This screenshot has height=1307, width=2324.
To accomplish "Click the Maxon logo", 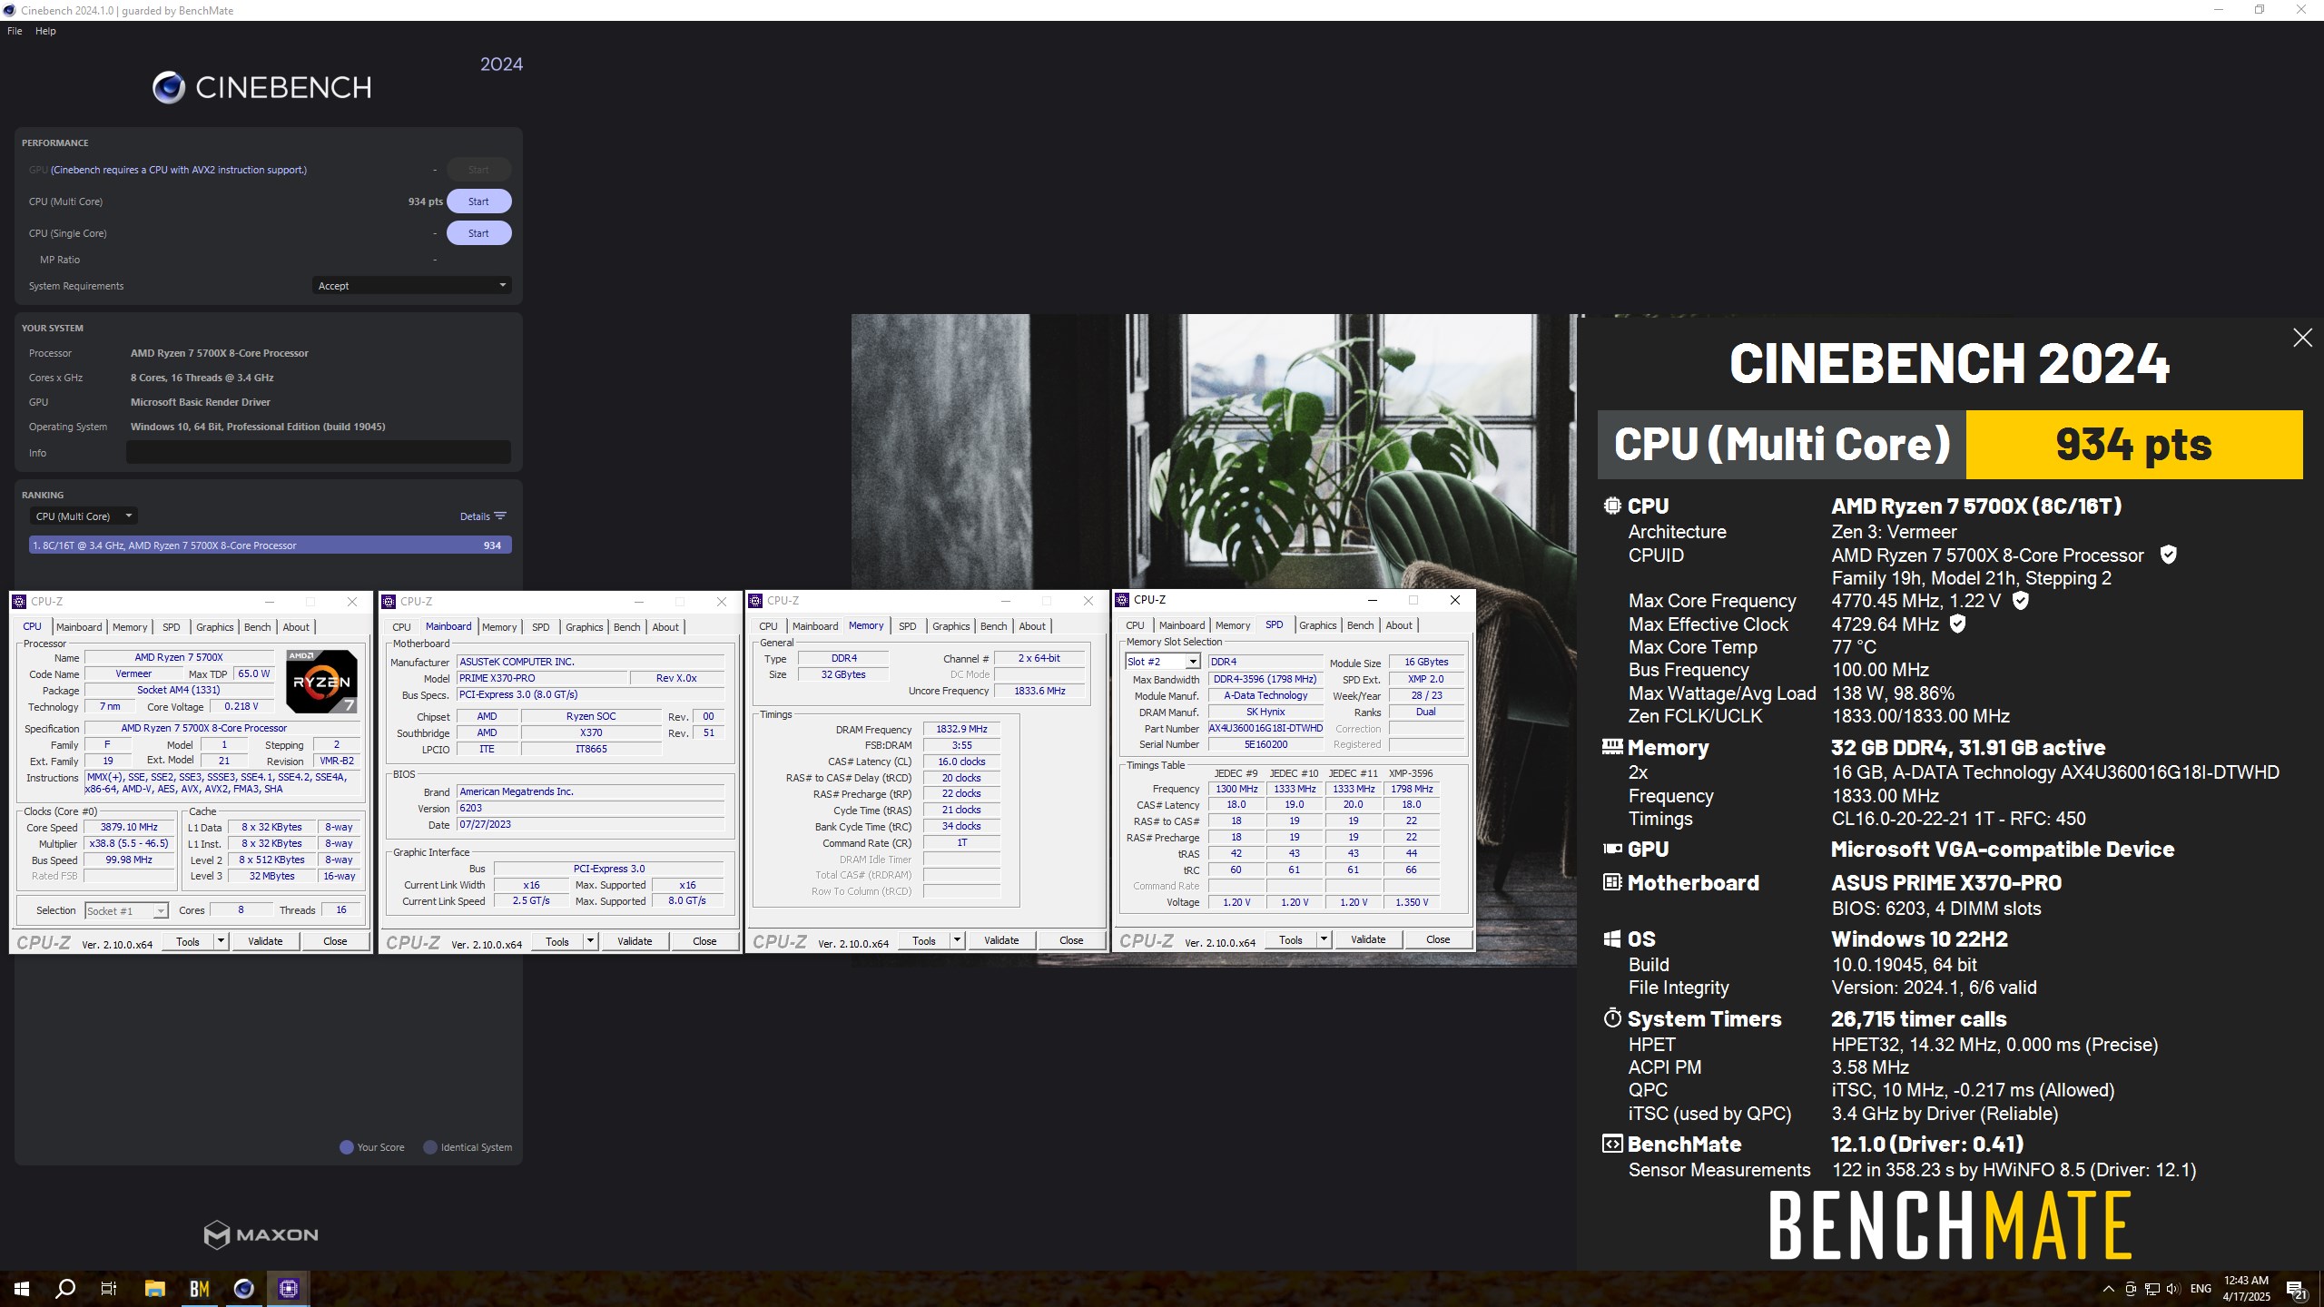I will [x=261, y=1234].
